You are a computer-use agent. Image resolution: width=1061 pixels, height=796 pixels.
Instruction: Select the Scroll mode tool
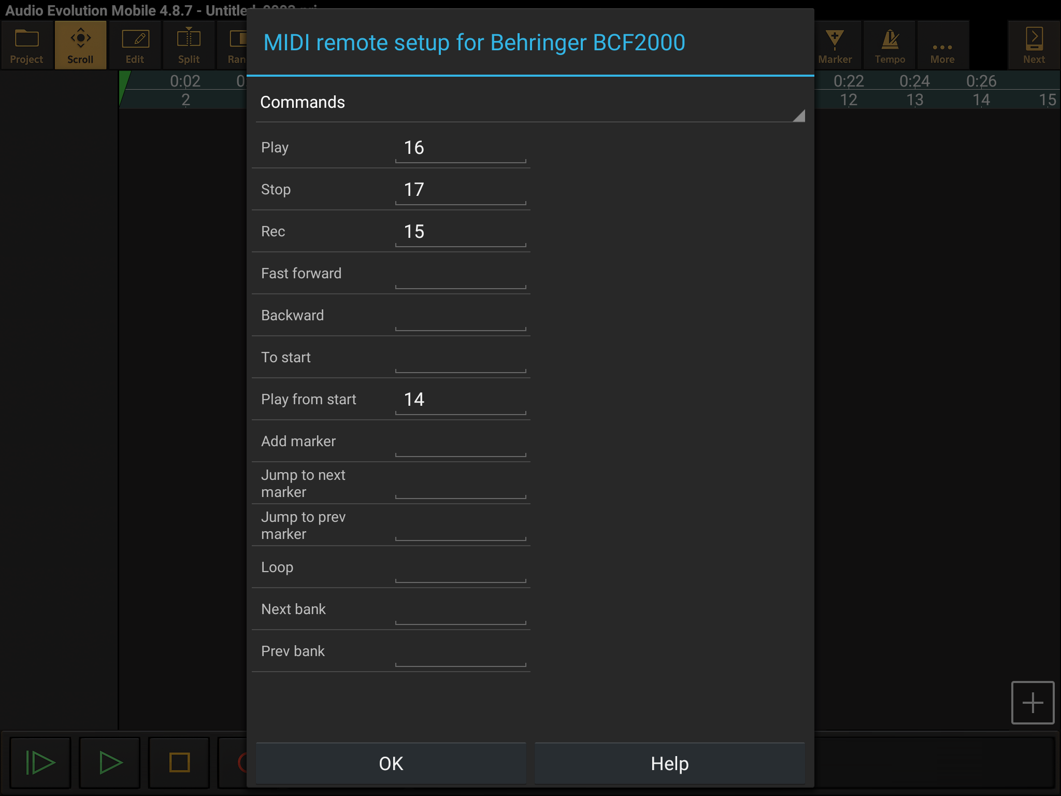[81, 46]
